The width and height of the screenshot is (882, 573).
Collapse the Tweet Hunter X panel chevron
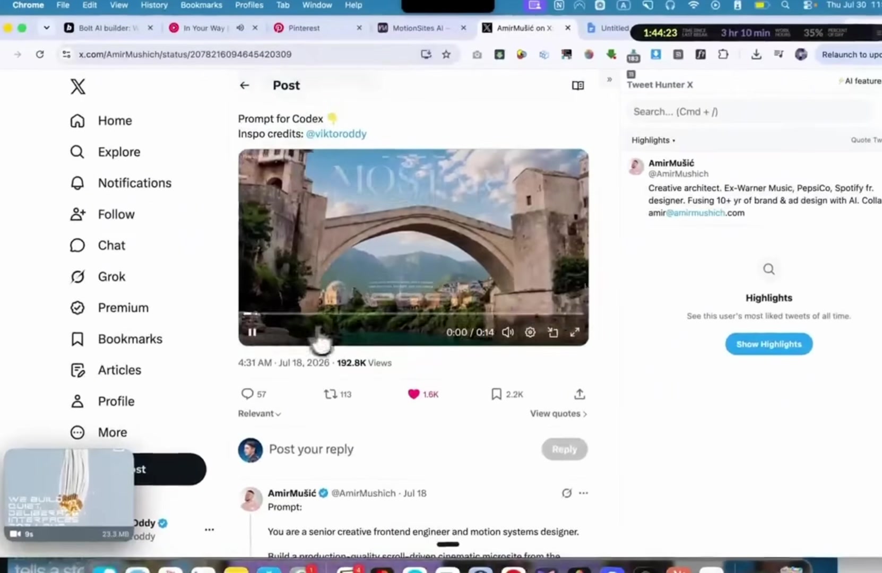coord(609,80)
